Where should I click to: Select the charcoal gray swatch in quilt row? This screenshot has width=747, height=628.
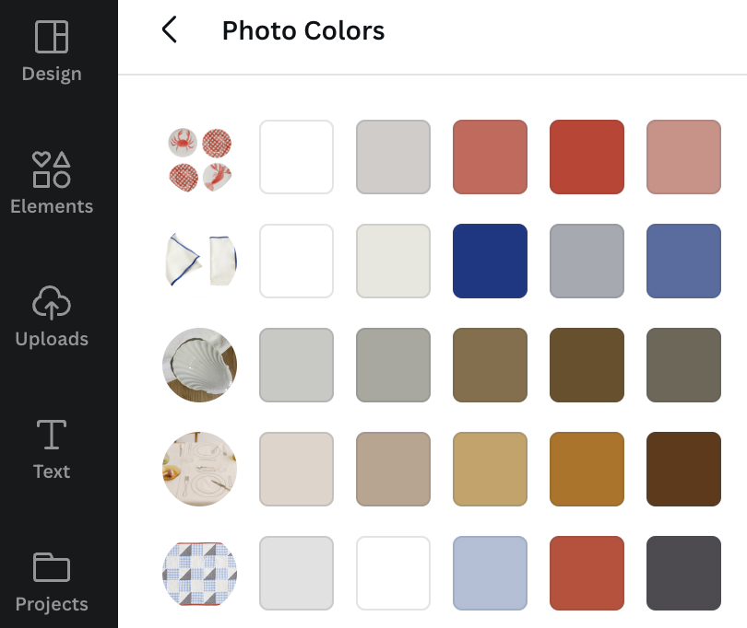click(x=683, y=574)
